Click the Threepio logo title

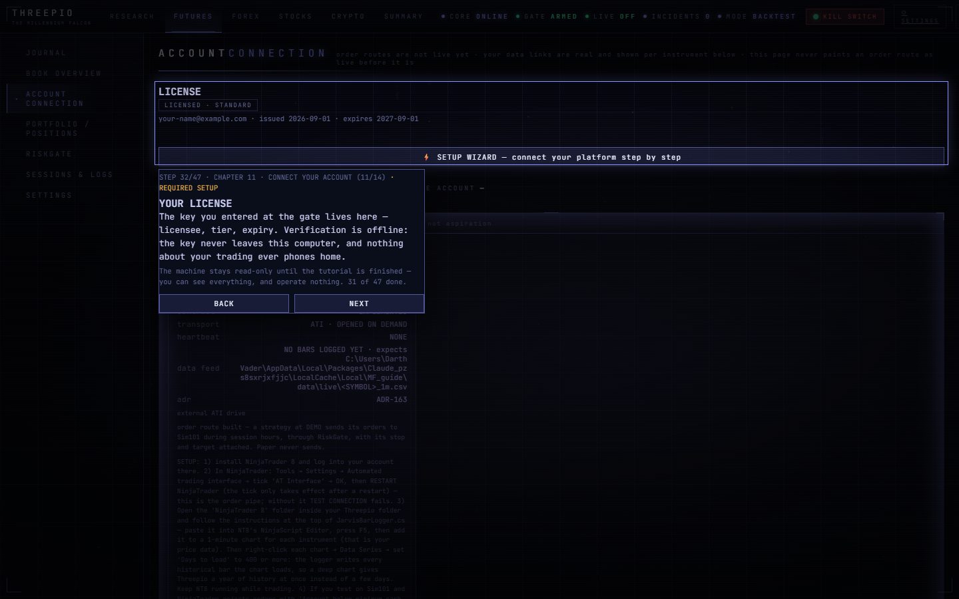click(43, 13)
